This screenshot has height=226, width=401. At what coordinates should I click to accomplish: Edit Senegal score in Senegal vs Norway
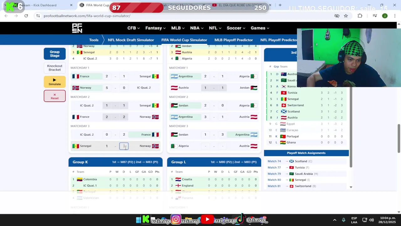pyautogui.click(x=107, y=146)
